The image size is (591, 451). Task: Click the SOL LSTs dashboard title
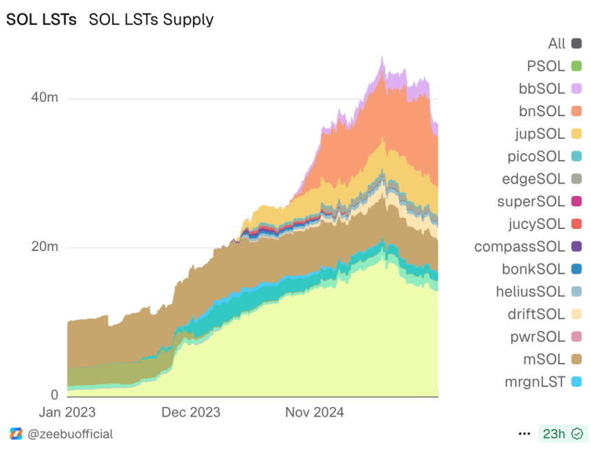[41, 19]
